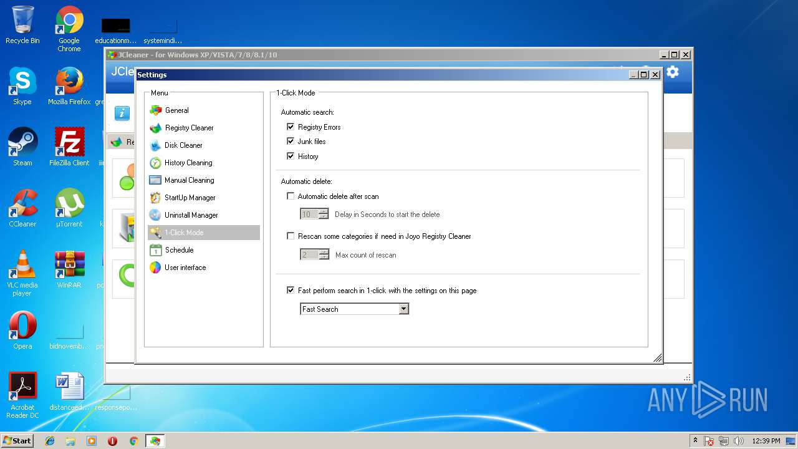798x449 pixels.
Task: Click media player icon in taskbar
Action: tap(92, 441)
